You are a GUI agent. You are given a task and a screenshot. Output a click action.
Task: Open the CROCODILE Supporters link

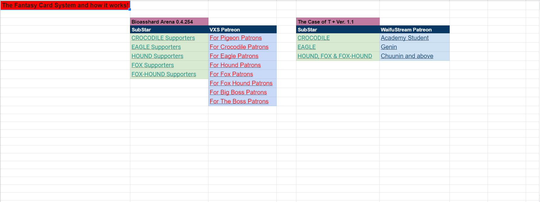coord(163,38)
